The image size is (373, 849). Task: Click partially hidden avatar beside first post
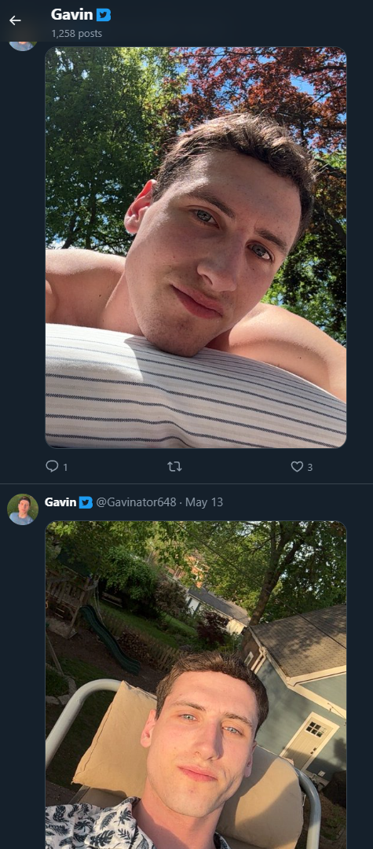(23, 44)
